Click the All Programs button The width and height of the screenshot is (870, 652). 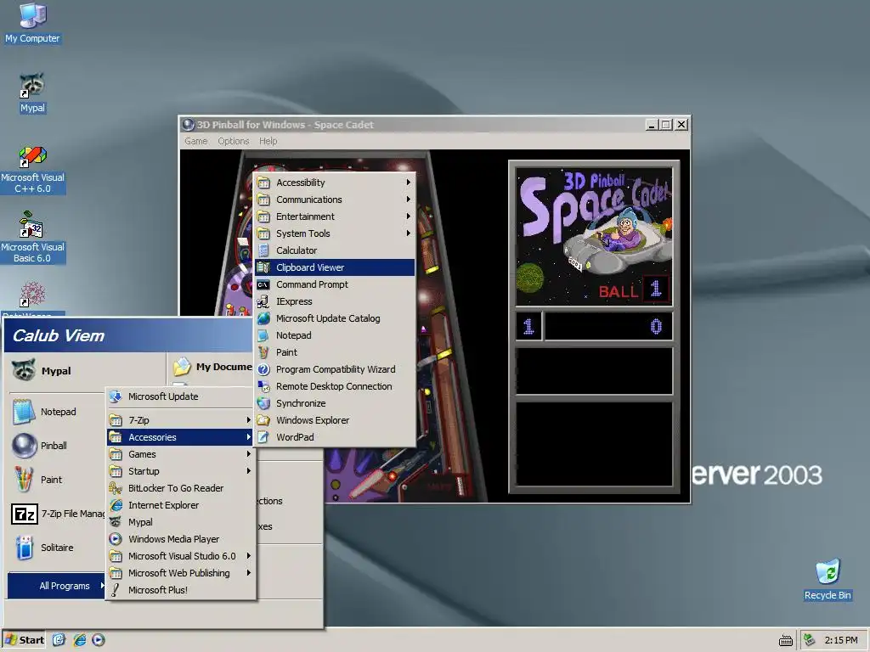[x=57, y=586]
